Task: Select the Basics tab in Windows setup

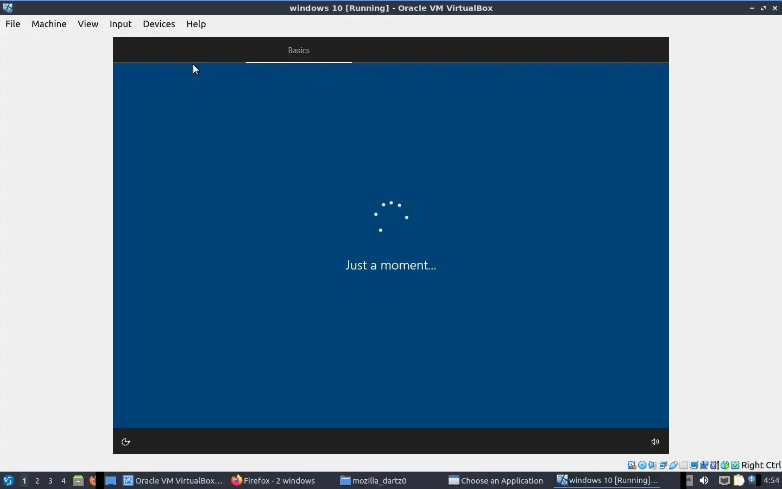Action: pyautogui.click(x=299, y=51)
